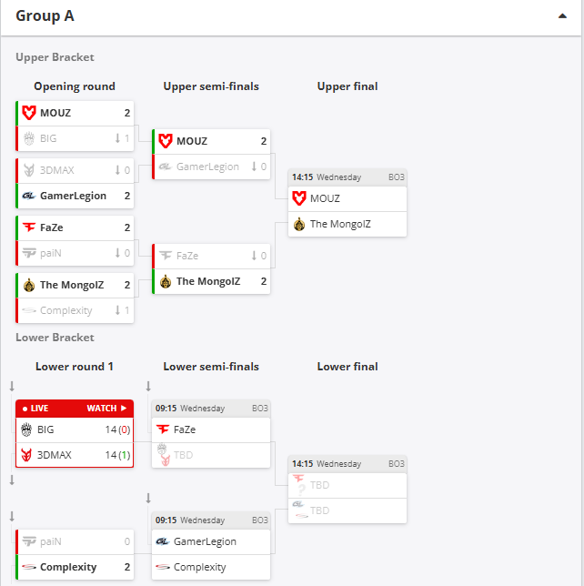This screenshot has height=586, width=584.
Task: Click GamerLegion logo in lower semi-finals
Action: point(164,541)
